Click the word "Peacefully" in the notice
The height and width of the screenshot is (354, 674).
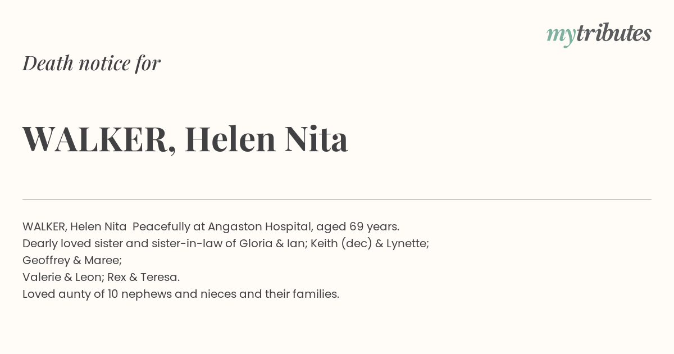click(x=159, y=227)
